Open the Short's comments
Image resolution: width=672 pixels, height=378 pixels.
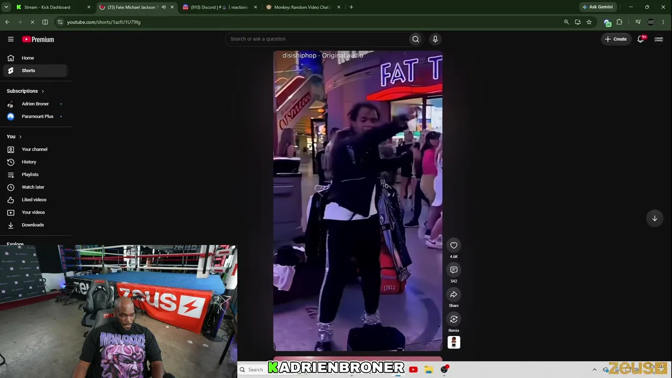click(454, 270)
